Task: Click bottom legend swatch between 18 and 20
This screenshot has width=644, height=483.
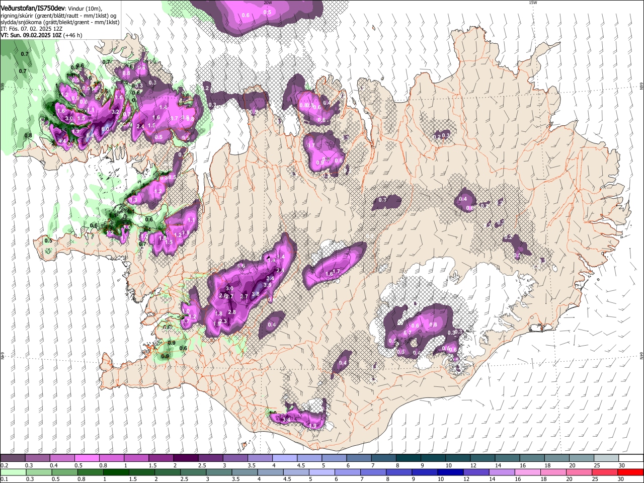Action: point(552,472)
